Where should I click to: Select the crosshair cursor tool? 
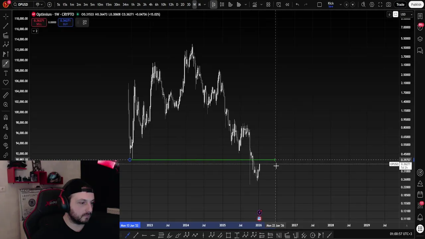6,16
